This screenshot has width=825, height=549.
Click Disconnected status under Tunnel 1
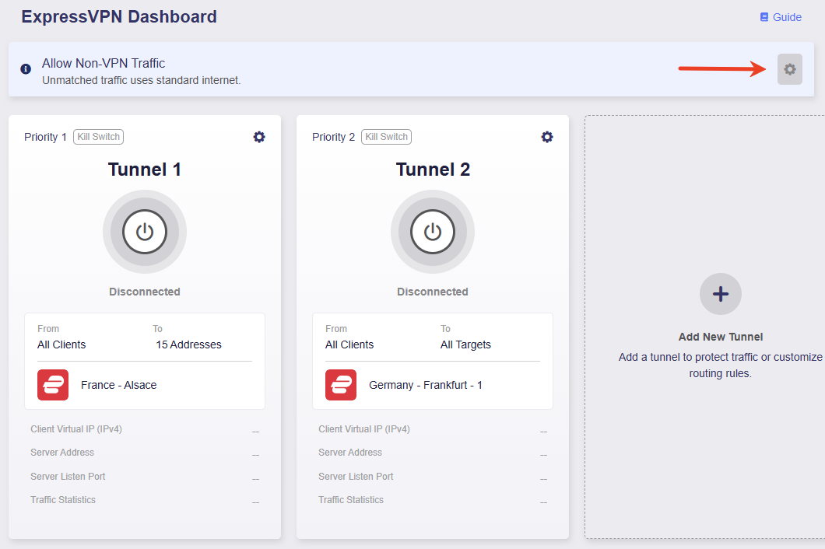[145, 292]
